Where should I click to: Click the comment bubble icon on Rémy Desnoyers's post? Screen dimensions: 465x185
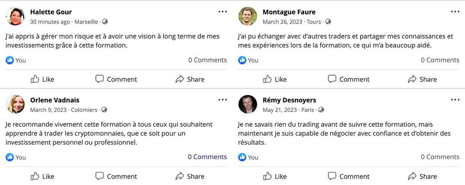332,176
